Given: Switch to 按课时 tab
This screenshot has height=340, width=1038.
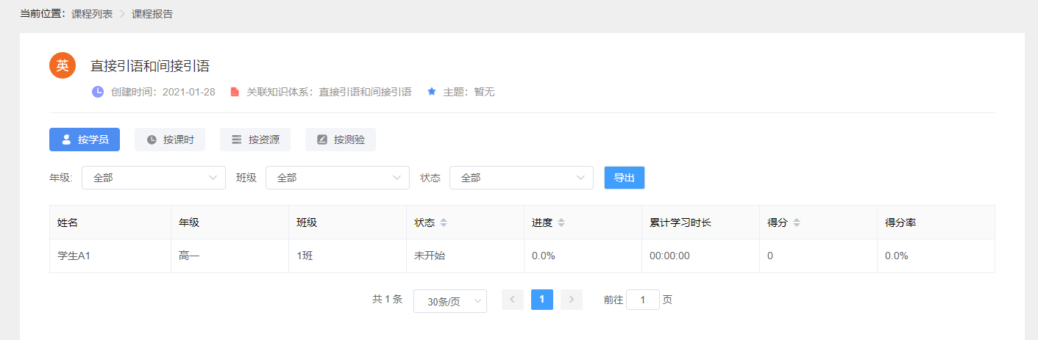Looking at the screenshot, I should point(170,140).
